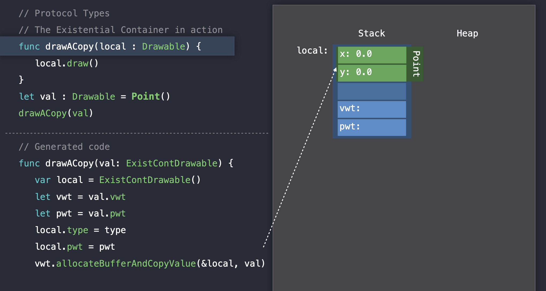Click the ExistContDrawable() constructor call
Image resolution: width=546 pixels, height=291 pixels.
point(150,180)
